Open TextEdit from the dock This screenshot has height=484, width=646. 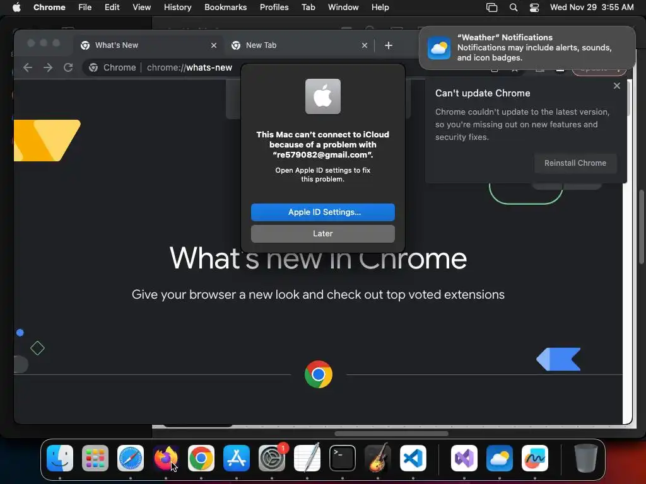(x=307, y=458)
